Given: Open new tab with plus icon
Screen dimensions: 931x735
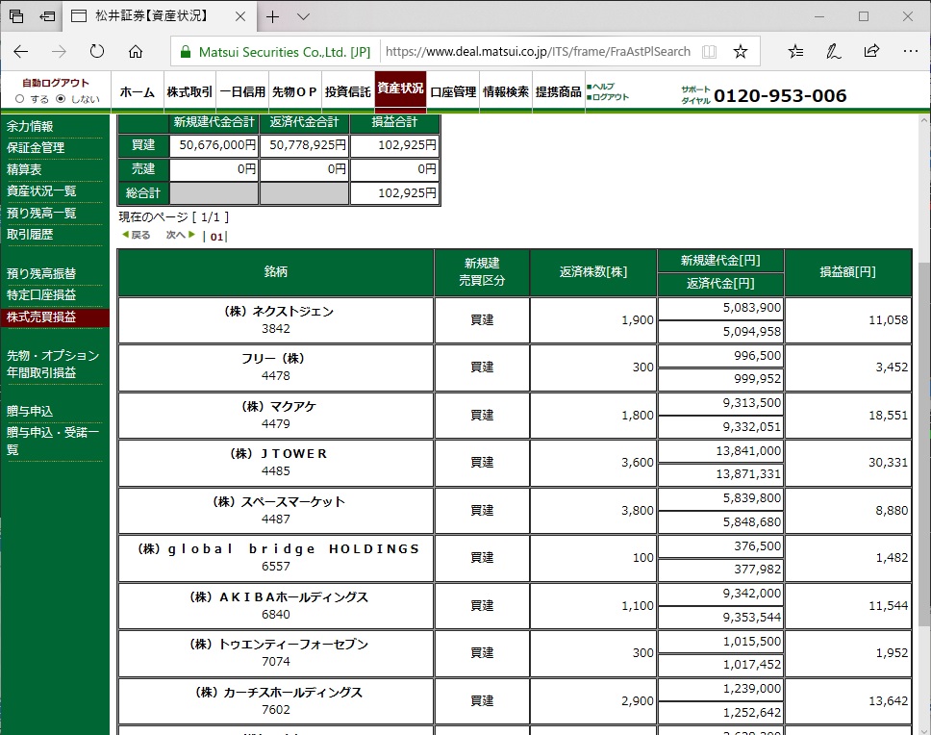Looking at the screenshot, I should click(x=273, y=16).
